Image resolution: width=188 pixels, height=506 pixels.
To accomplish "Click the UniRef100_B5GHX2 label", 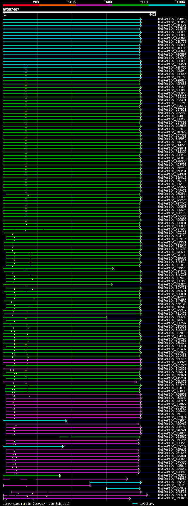I will click(172, 498).
